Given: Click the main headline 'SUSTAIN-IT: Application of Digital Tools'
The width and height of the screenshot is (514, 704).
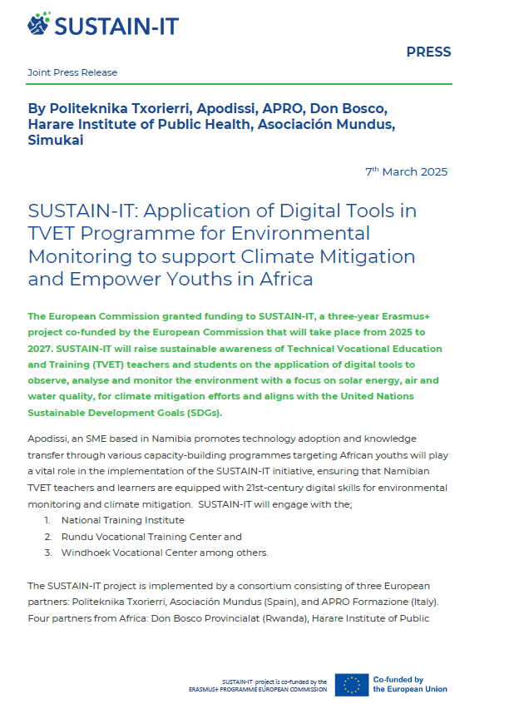Looking at the screenshot, I should (x=222, y=245).
